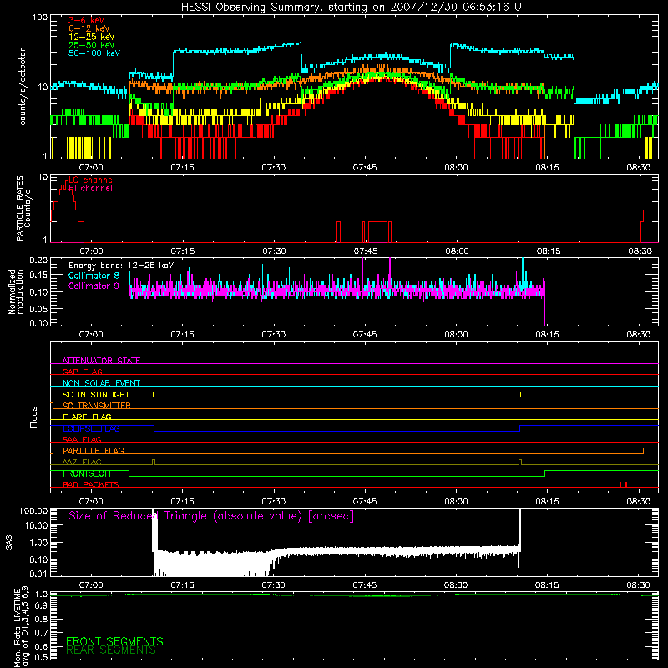Click the 0.20 modulation axis value
Viewport: 668px width, 668px height.
(x=38, y=261)
